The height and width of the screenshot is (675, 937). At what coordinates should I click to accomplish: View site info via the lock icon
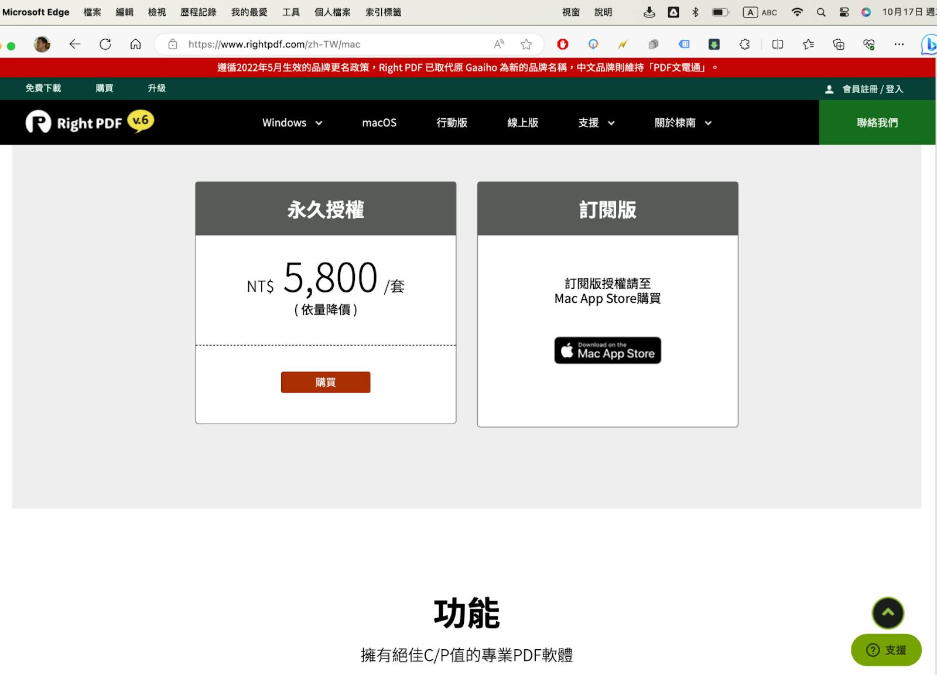pyautogui.click(x=172, y=44)
